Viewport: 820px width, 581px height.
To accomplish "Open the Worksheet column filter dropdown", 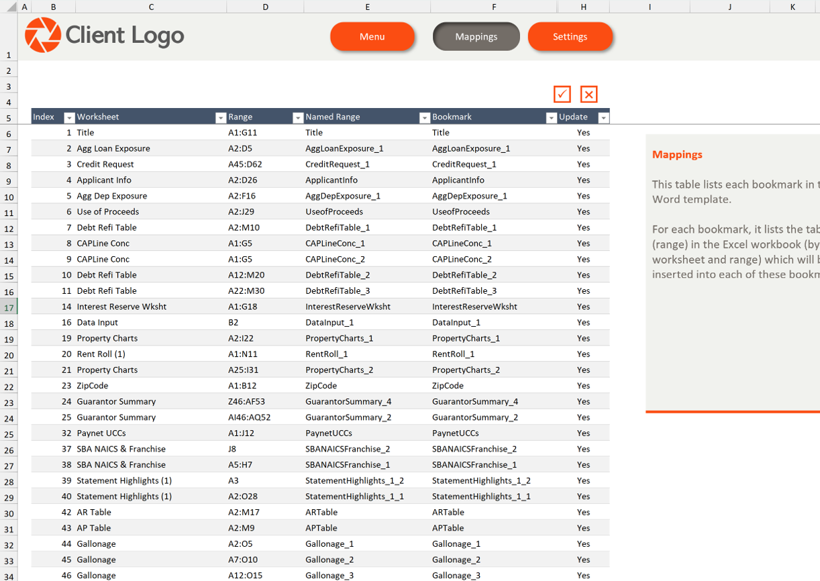I will [220, 117].
